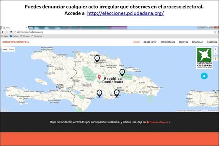Open the cluster marker labeled 4

(117, 93)
